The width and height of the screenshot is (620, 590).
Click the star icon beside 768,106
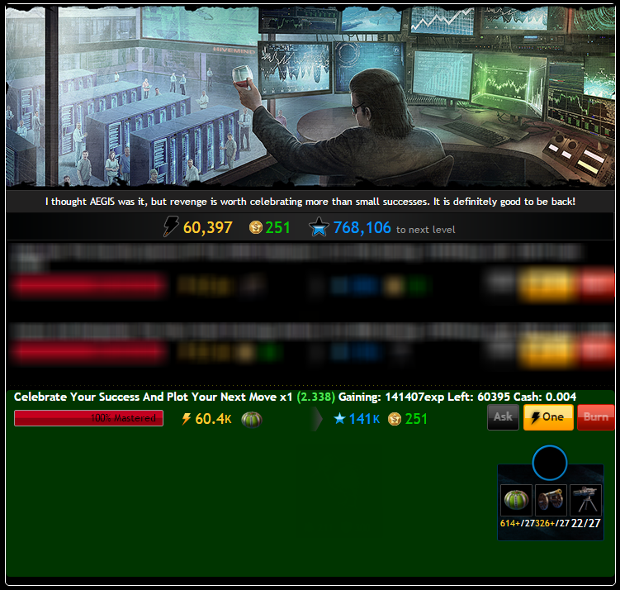pos(319,227)
